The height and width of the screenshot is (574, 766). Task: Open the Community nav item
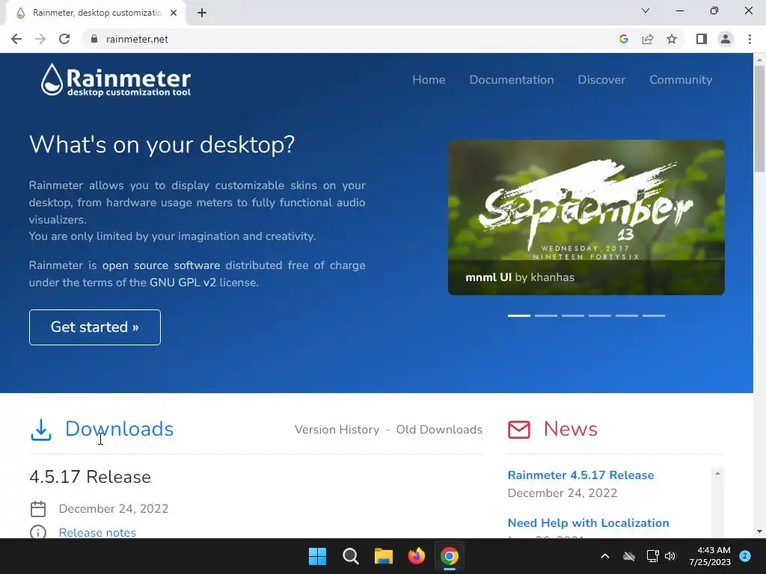pos(681,79)
